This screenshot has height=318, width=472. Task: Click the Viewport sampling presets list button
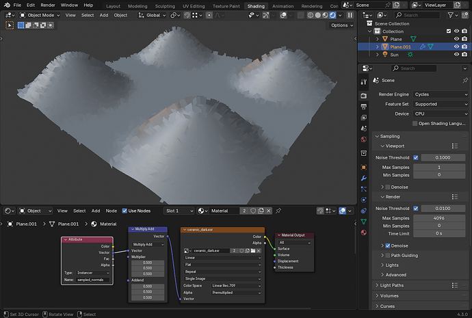[454, 146]
